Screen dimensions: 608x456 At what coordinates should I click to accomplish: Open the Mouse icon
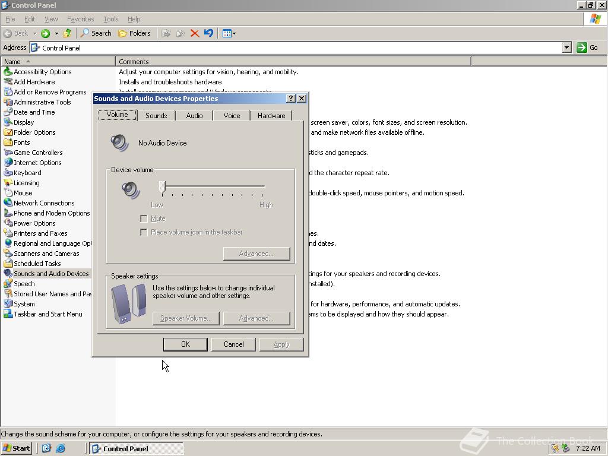pos(8,193)
